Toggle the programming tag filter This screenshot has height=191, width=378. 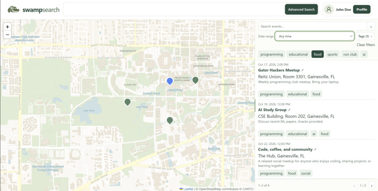272,54
